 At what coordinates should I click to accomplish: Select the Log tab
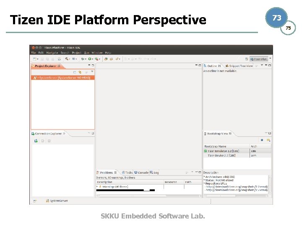click(154, 172)
